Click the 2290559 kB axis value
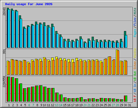 pyautogui.click(x=4, y=82)
